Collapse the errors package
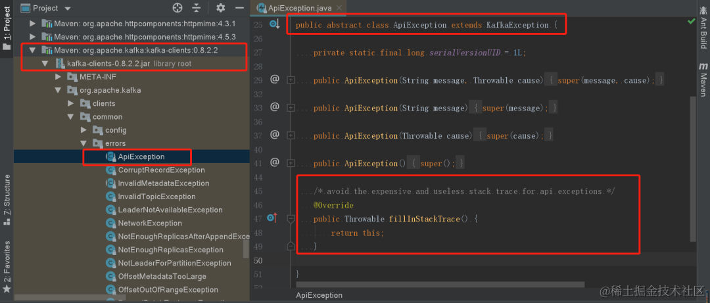This screenshot has height=303, width=710. 83,143
